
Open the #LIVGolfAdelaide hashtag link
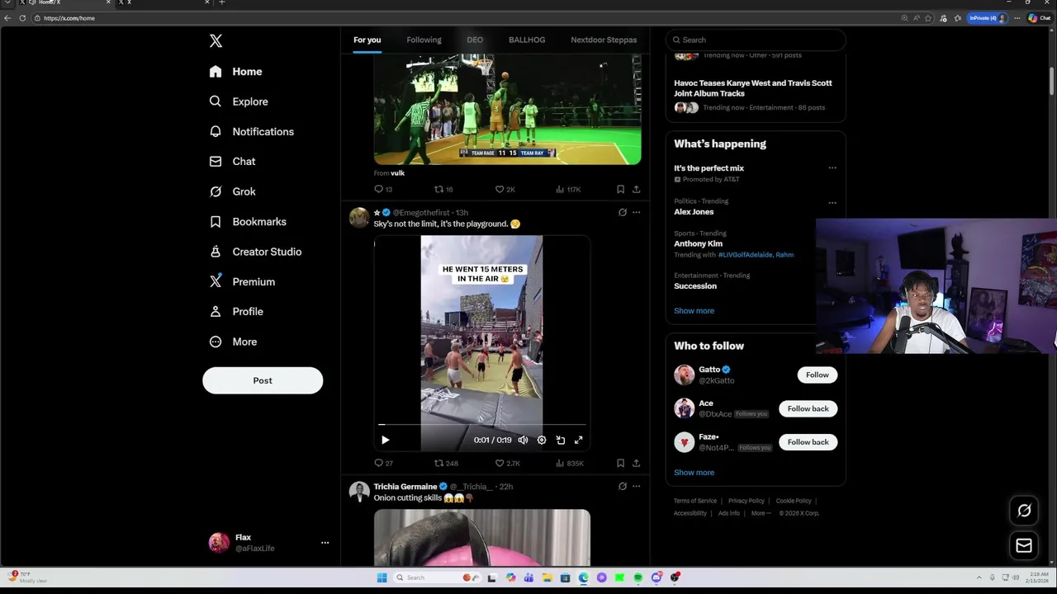click(745, 255)
